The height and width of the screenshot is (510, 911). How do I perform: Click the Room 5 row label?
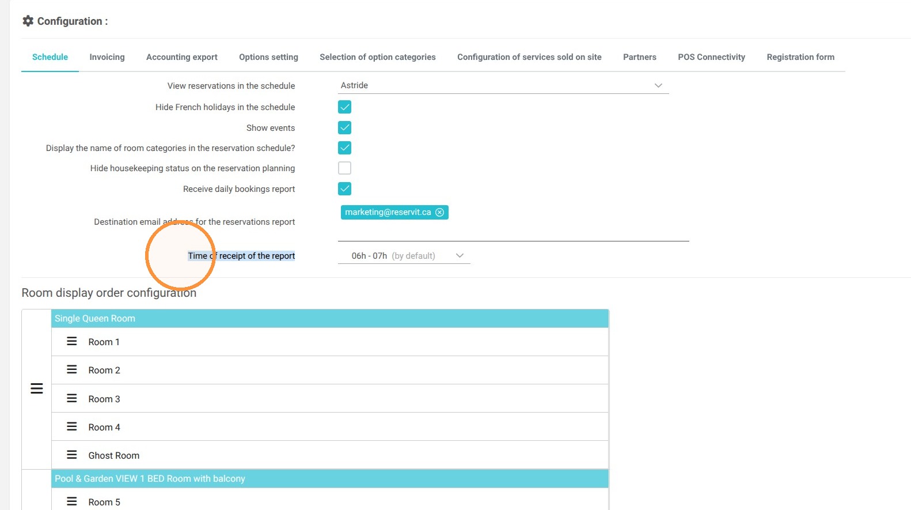(104, 502)
